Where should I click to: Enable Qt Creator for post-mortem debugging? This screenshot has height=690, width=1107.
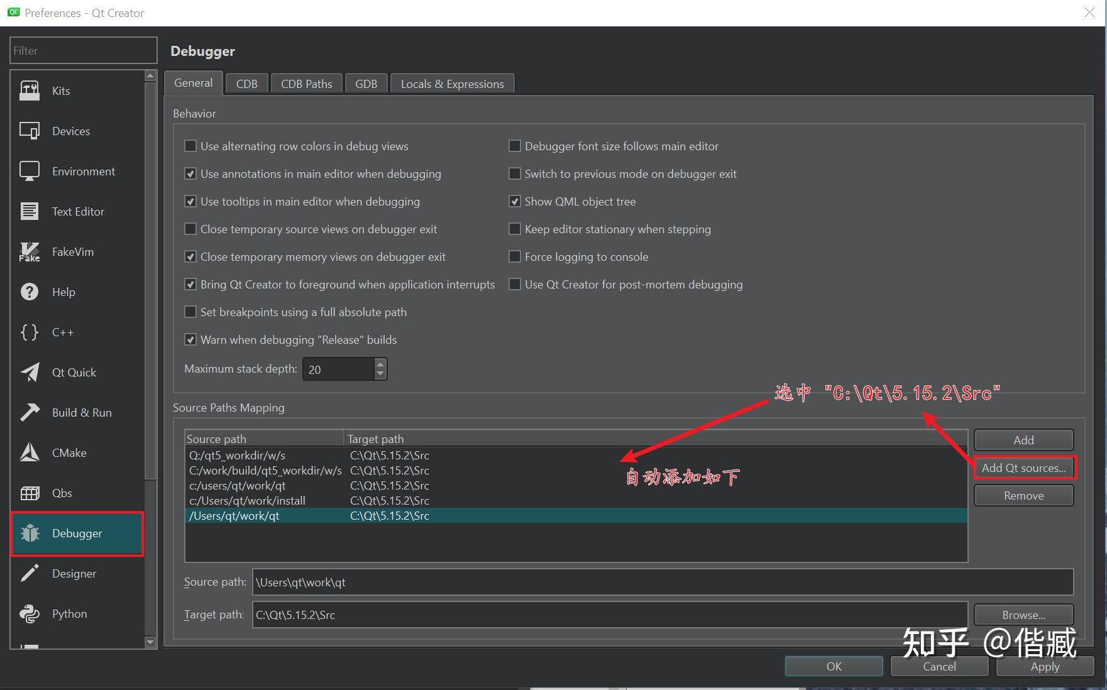pyautogui.click(x=515, y=285)
